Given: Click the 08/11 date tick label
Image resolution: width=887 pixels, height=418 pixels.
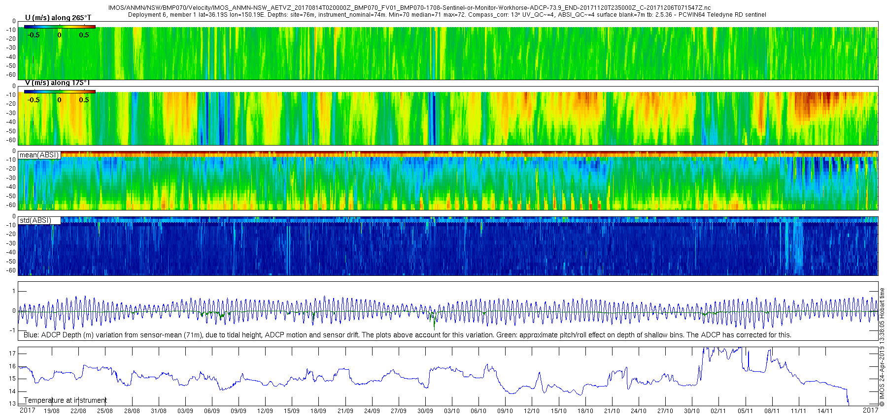Looking at the screenshot, I should pyautogui.click(x=772, y=411).
